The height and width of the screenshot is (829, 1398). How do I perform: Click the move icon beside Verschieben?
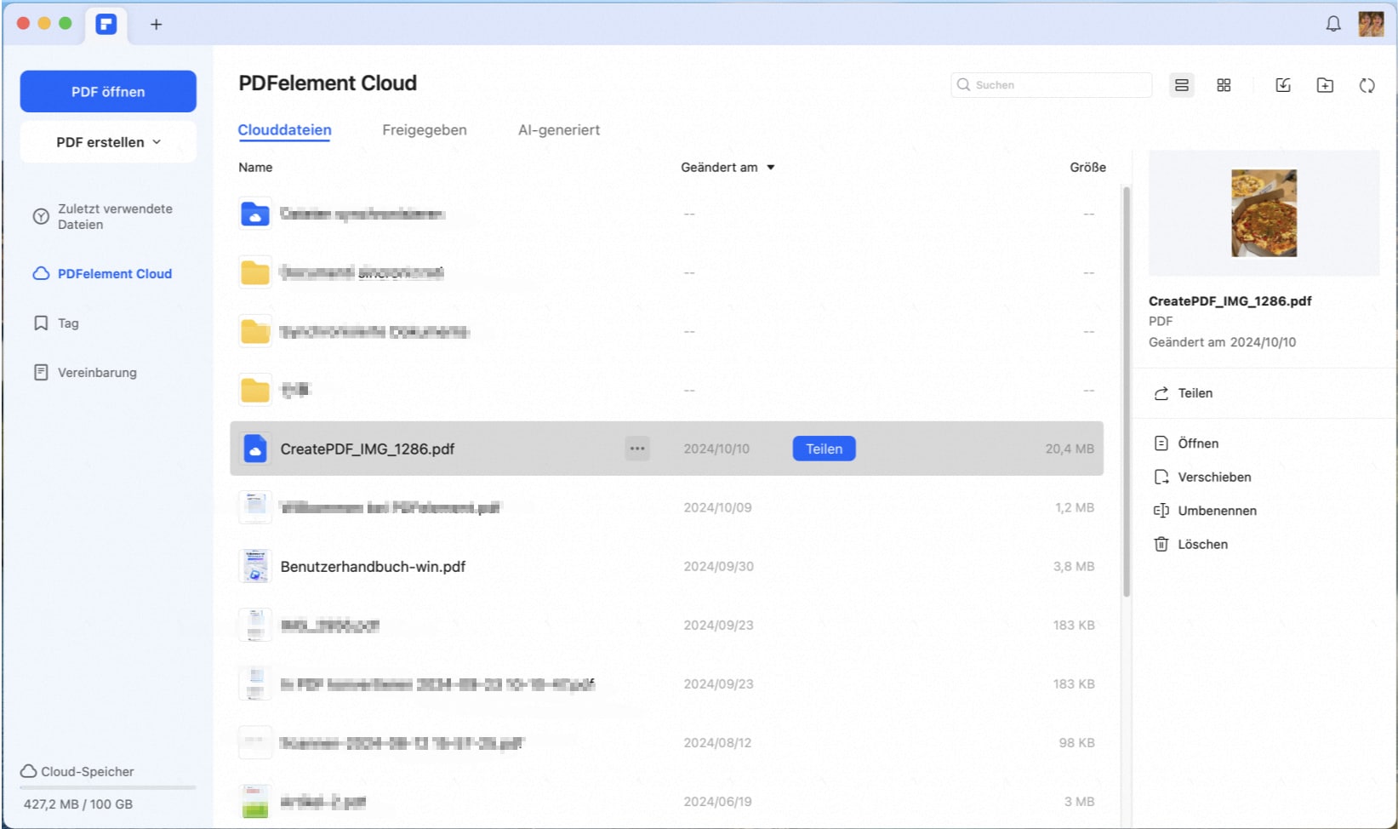pyautogui.click(x=1161, y=477)
